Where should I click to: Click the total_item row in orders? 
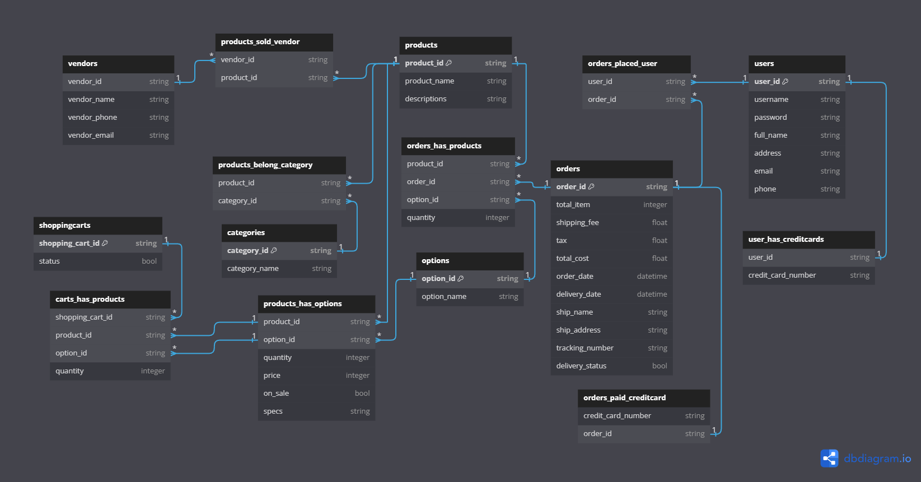click(x=612, y=205)
